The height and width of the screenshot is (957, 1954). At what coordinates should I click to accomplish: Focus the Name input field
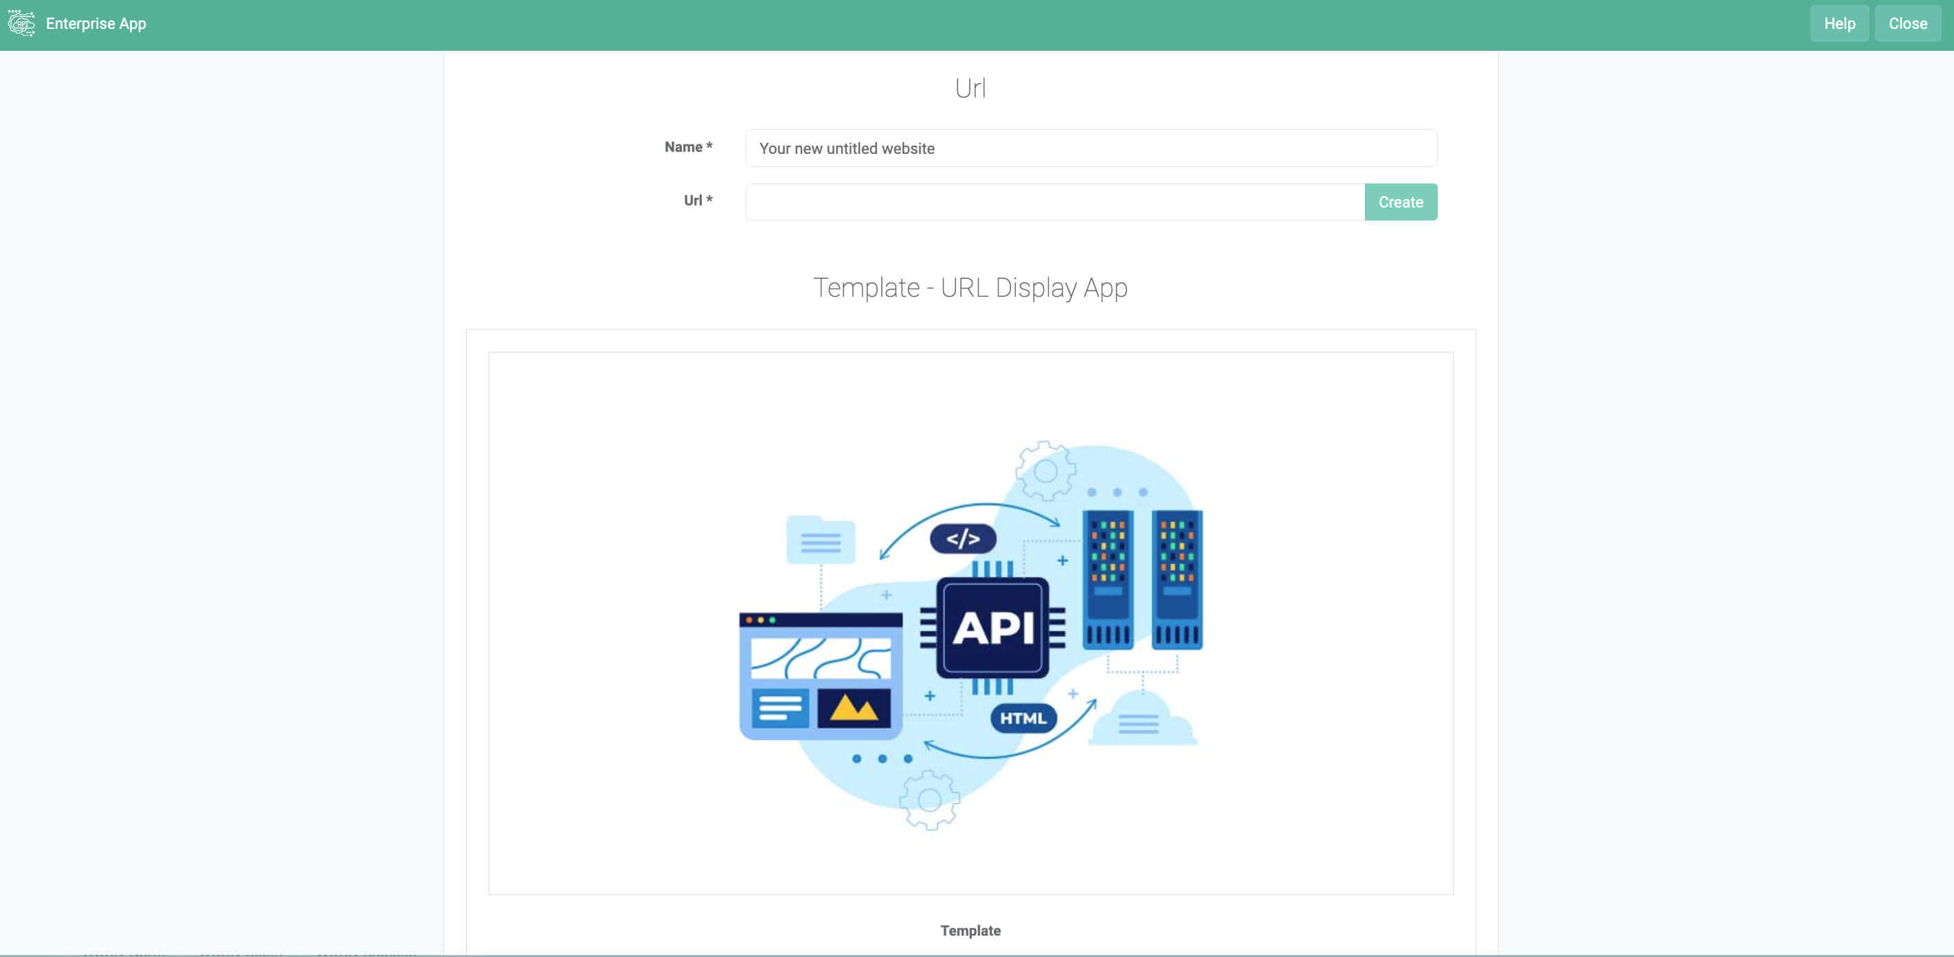coord(1090,148)
